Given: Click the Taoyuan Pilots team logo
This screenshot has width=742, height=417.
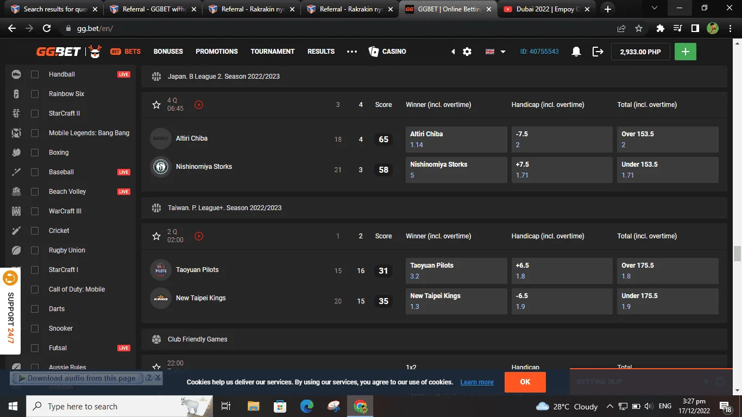Looking at the screenshot, I should click(161, 270).
